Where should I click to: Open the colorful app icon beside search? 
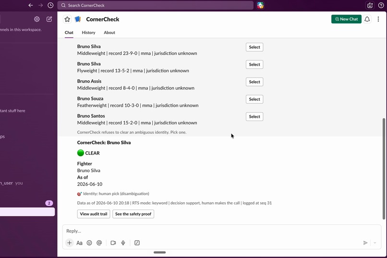click(x=260, y=5)
